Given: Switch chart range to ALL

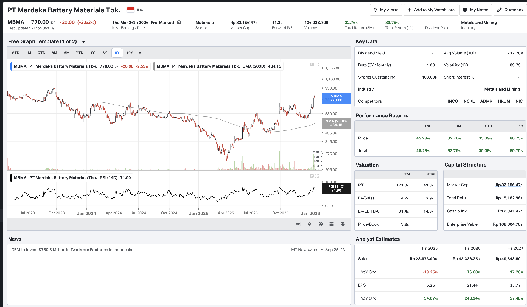Looking at the screenshot, I should point(142,53).
